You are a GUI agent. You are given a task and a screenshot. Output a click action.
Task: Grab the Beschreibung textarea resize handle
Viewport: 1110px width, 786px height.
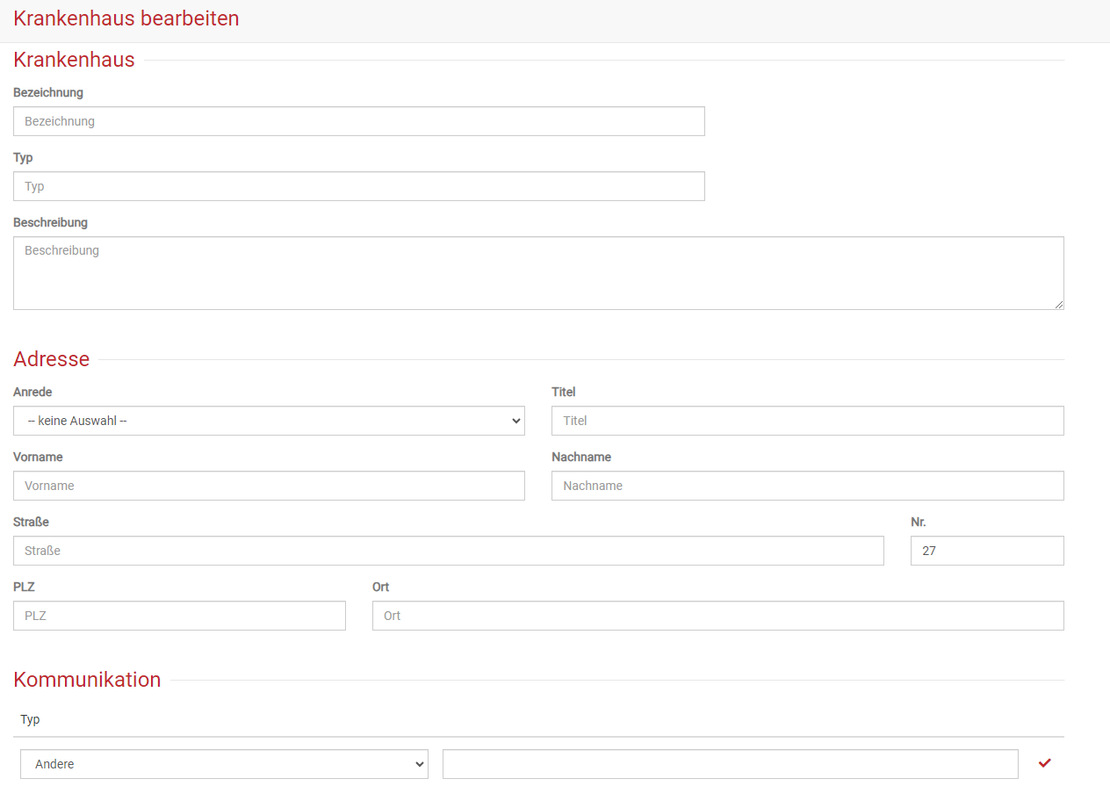tap(1058, 304)
